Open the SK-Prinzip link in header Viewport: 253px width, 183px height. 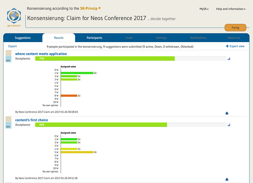point(89,8)
